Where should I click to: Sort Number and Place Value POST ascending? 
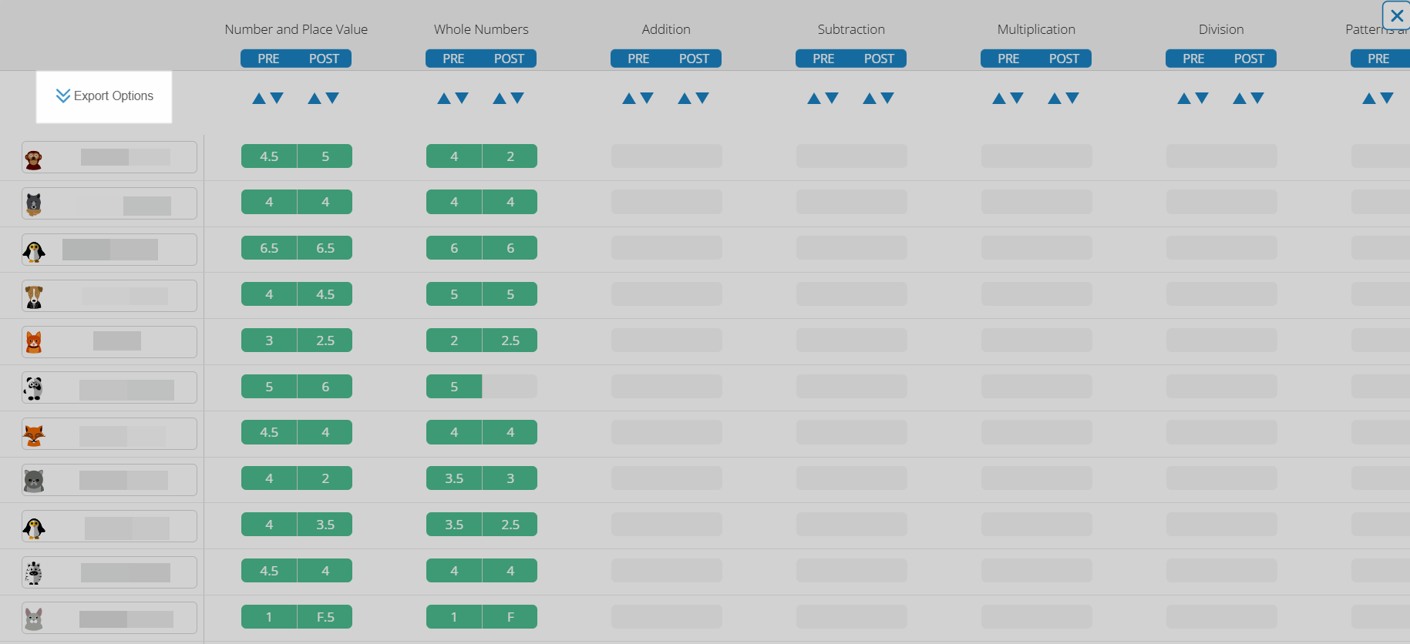tap(315, 98)
